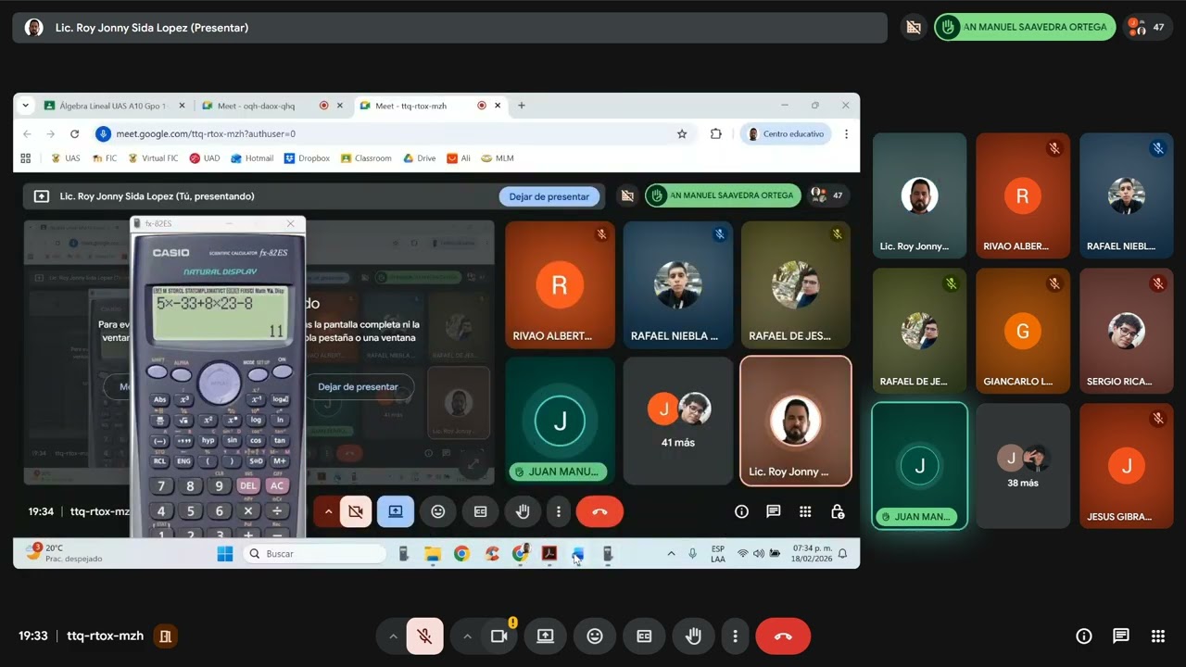Click the Buscar taskbar search box

[x=315, y=554]
